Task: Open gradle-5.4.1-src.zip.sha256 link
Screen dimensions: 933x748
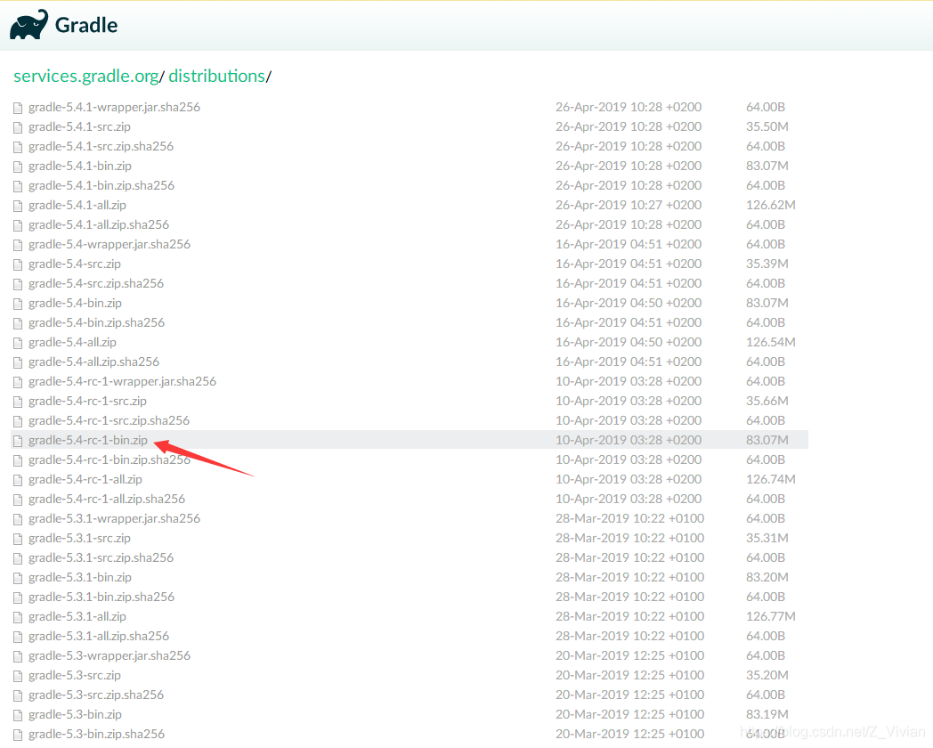Action: click(x=101, y=146)
